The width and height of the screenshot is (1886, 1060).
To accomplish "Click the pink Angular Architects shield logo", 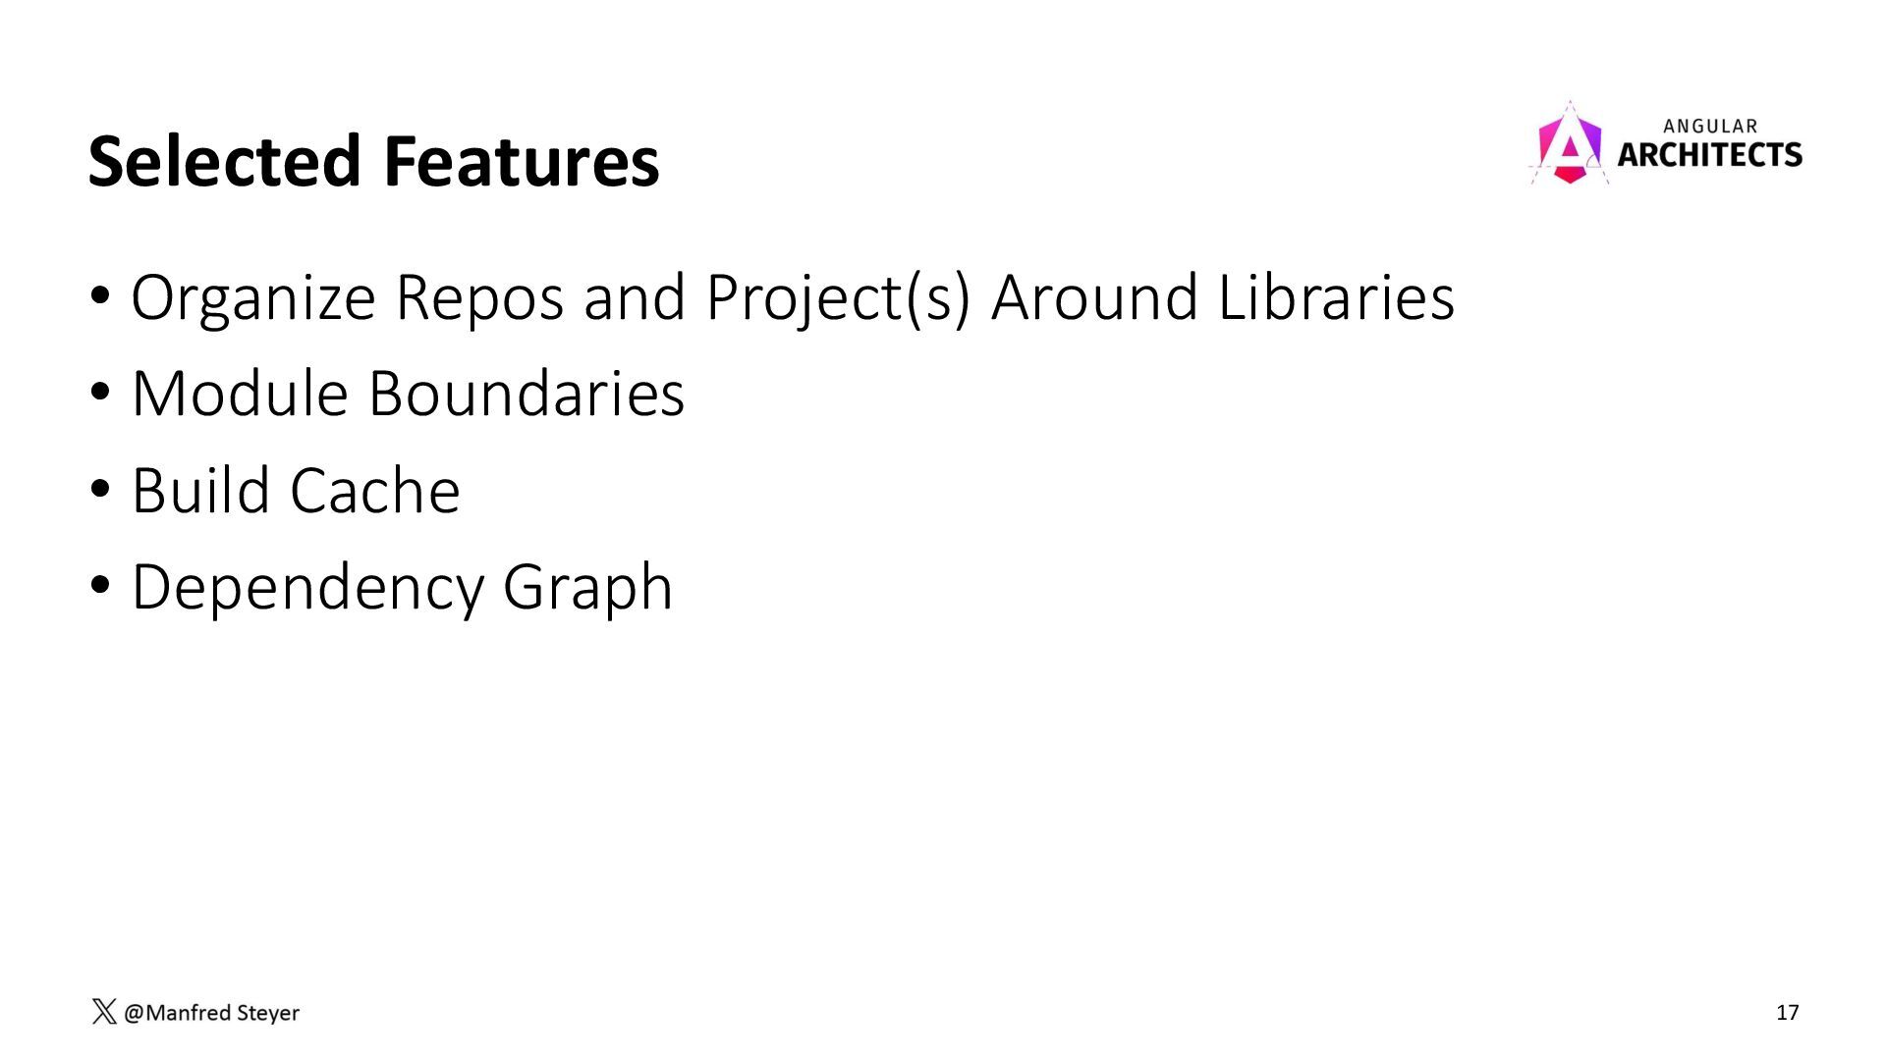I will (x=1569, y=145).
